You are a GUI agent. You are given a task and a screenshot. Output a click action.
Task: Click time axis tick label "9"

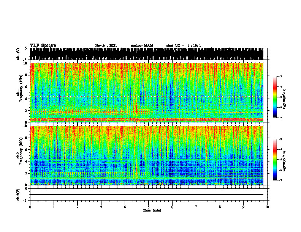pos(243,207)
